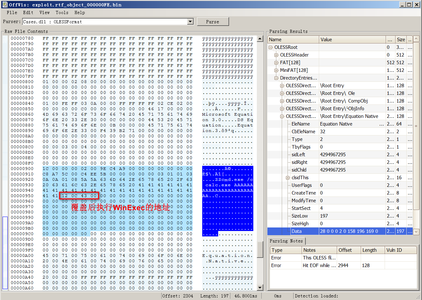Image resolution: width=422 pixels, height=300 pixels.
Task: Select the CbEleName row
Action: 340,132
